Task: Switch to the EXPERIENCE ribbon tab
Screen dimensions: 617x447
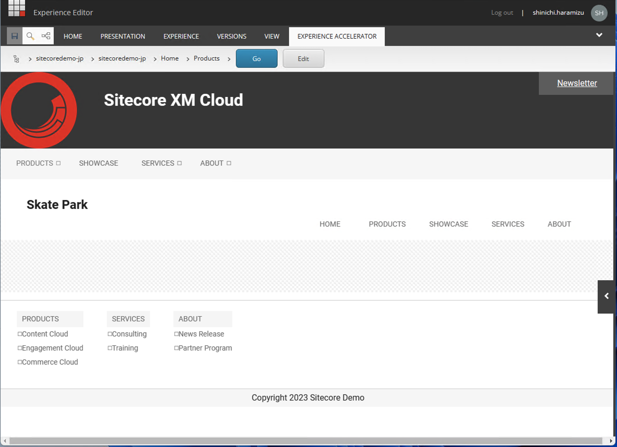Action: [x=181, y=36]
